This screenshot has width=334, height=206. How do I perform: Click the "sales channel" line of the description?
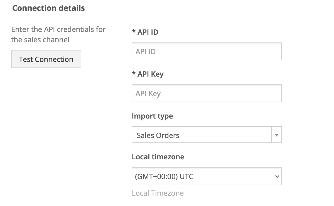(x=40, y=40)
